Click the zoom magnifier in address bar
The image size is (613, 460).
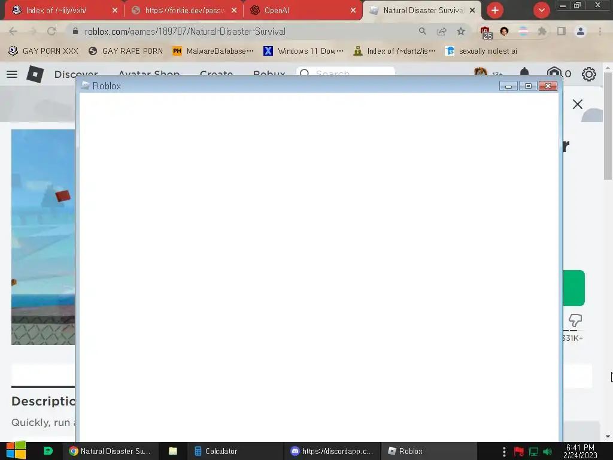coord(422,31)
